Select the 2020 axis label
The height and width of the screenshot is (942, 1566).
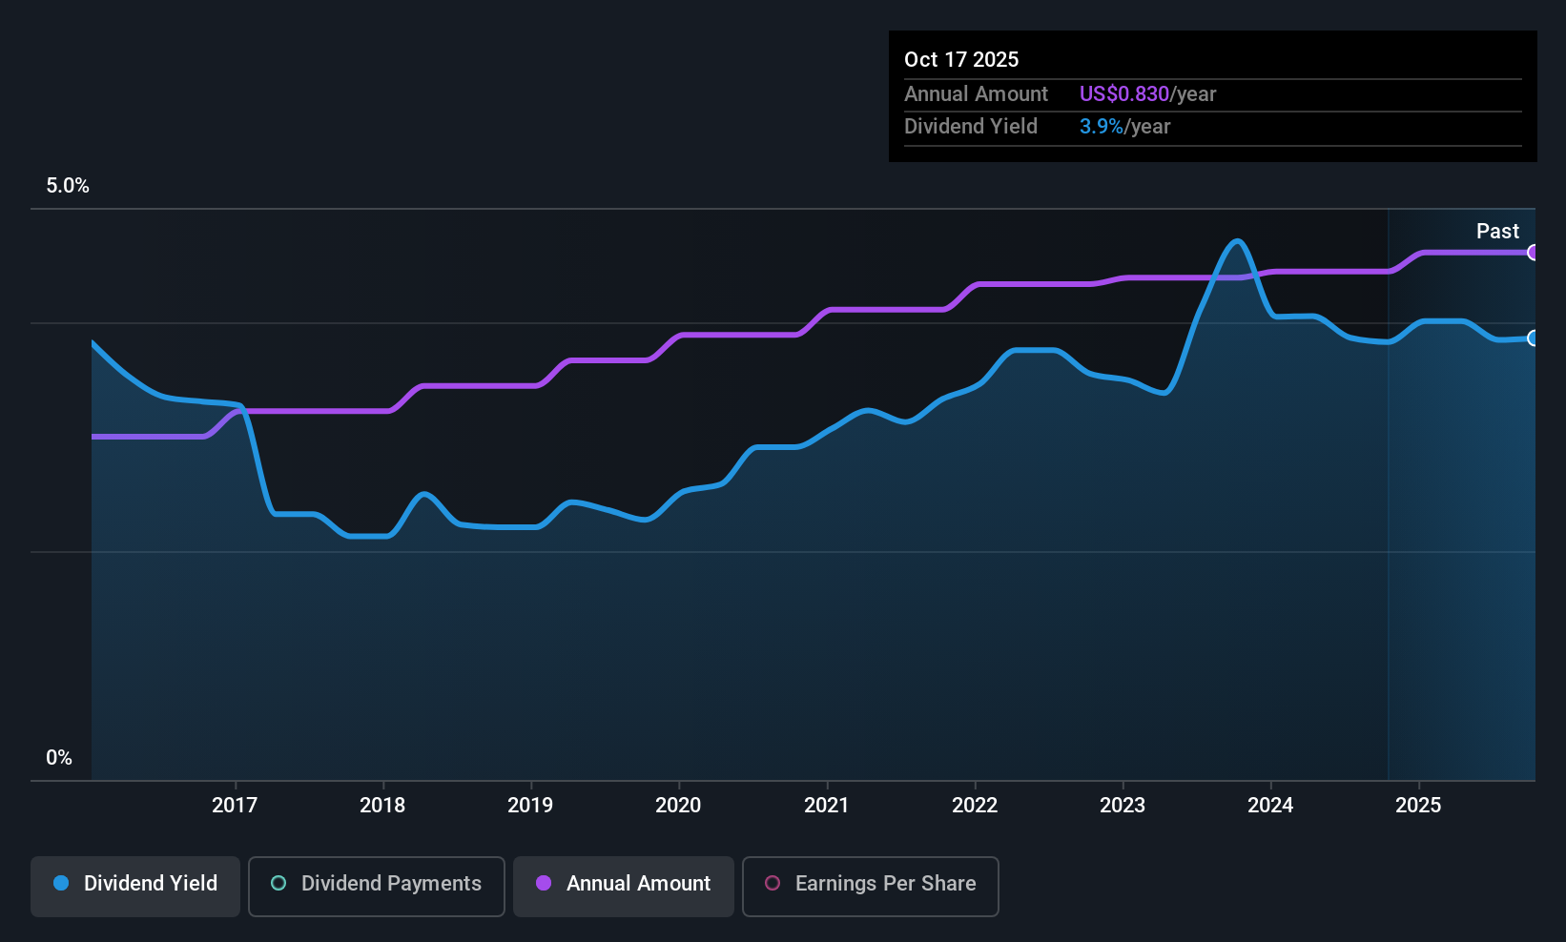pos(678,805)
